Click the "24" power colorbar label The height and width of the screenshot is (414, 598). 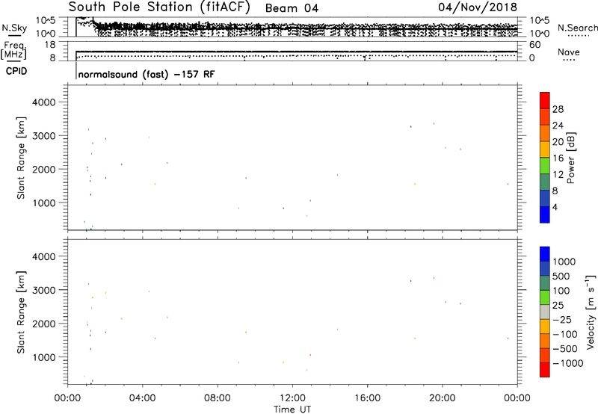558,126
